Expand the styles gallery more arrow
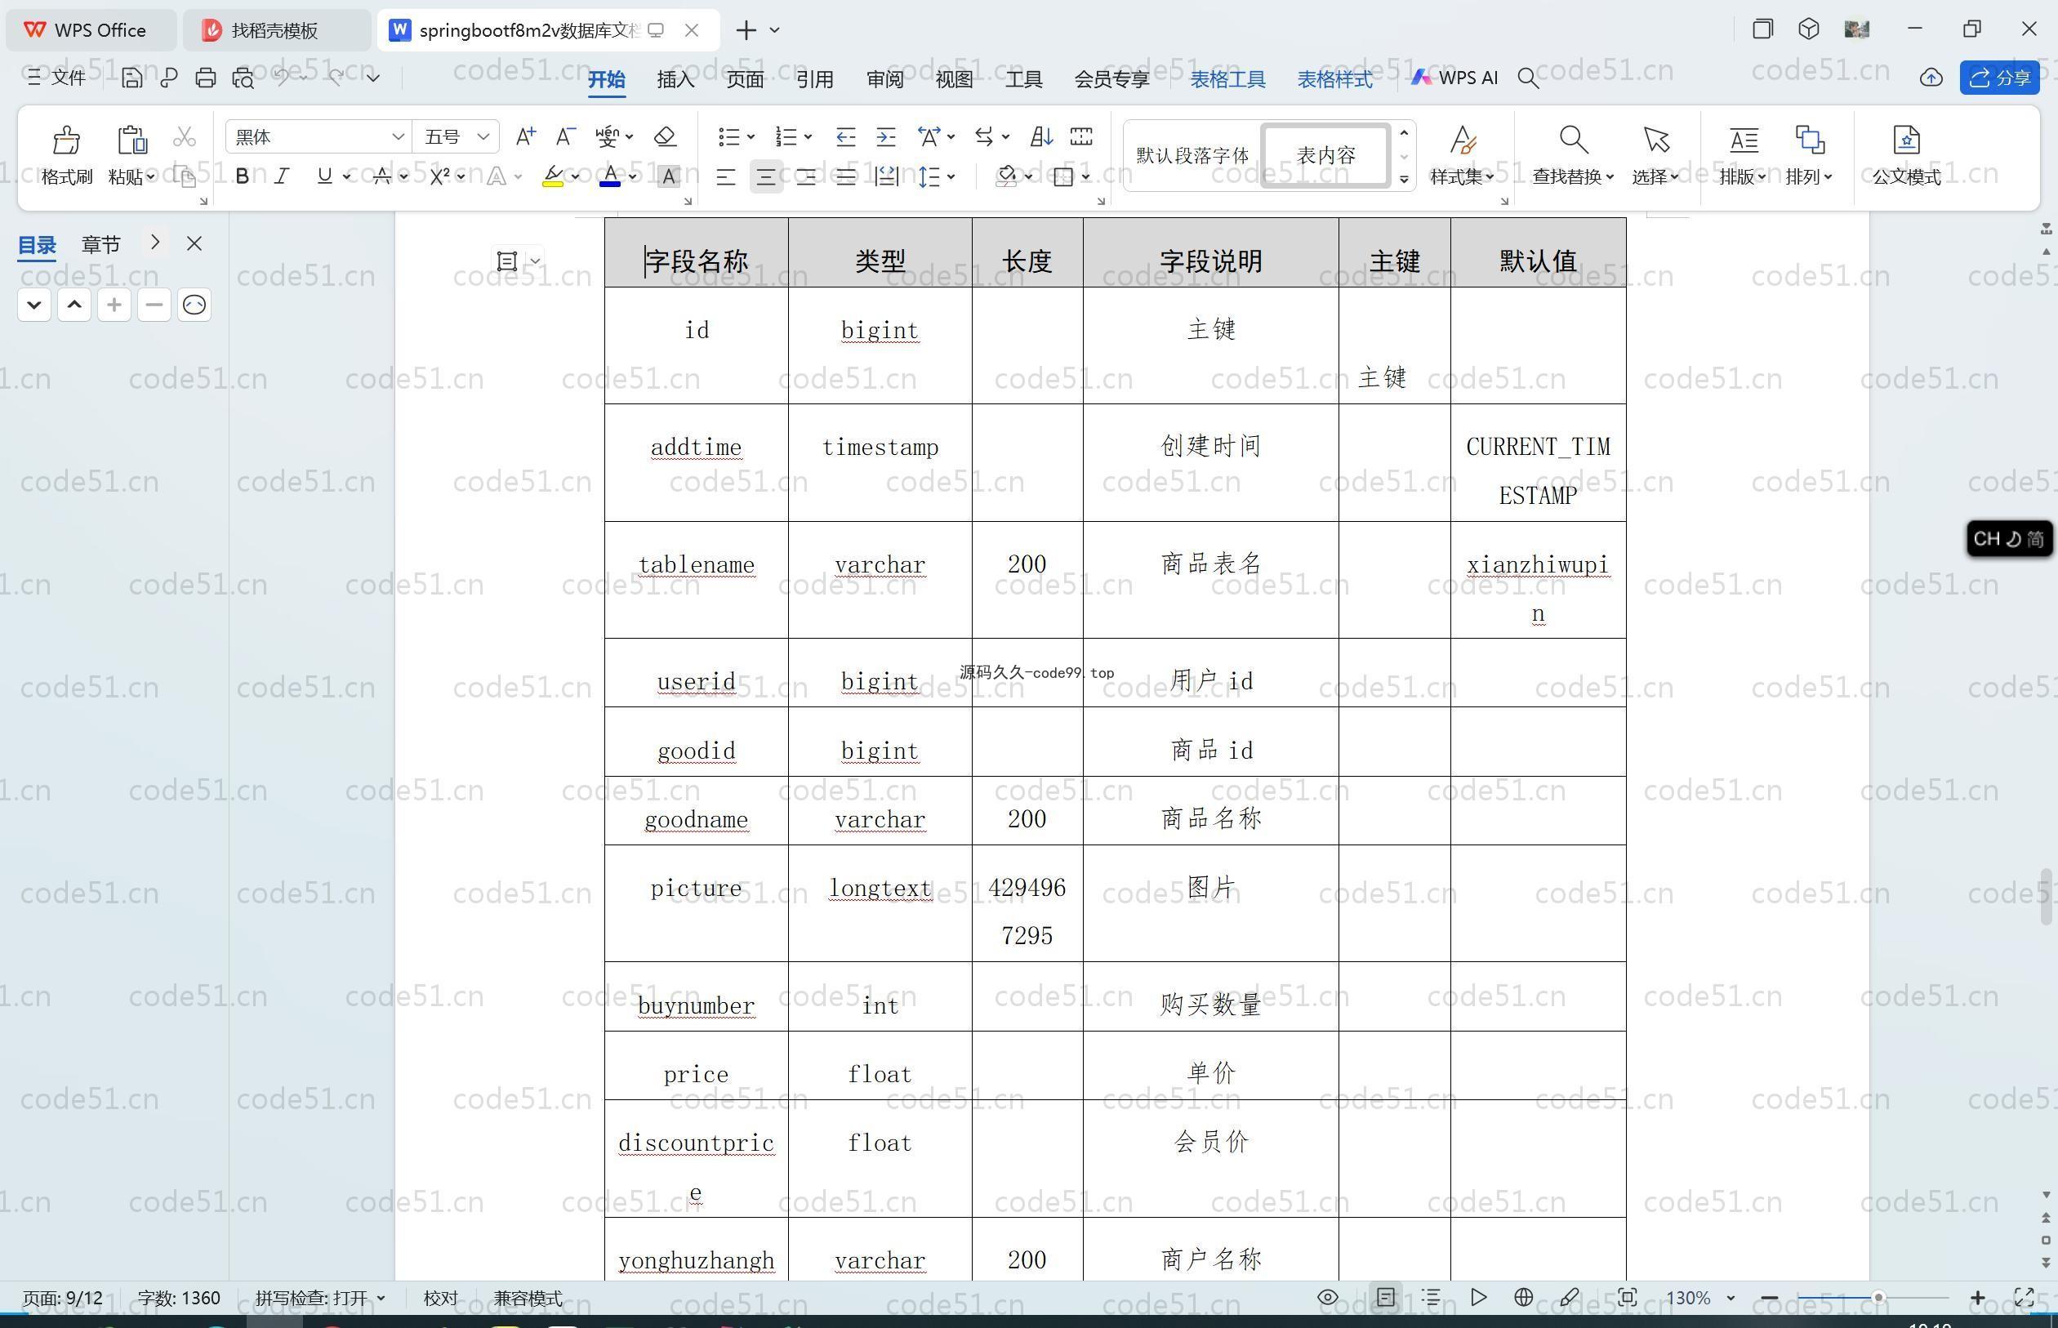 [1405, 180]
